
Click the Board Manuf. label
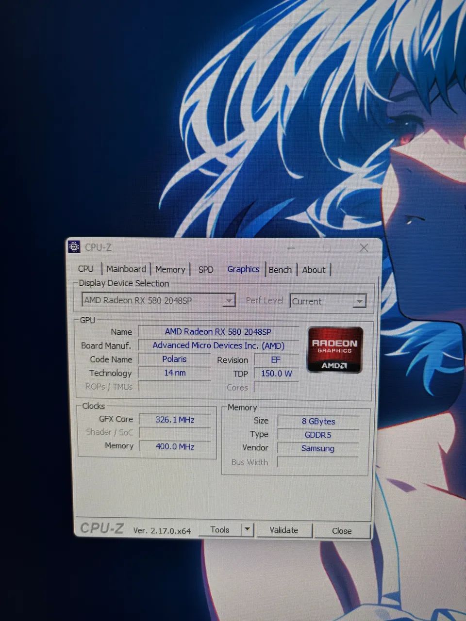tap(106, 345)
